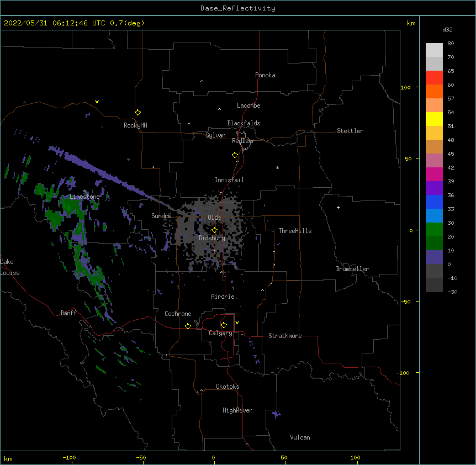Screen dimensions: 476x465
Task: Click the Limestone label
Action: pyautogui.click(x=84, y=197)
